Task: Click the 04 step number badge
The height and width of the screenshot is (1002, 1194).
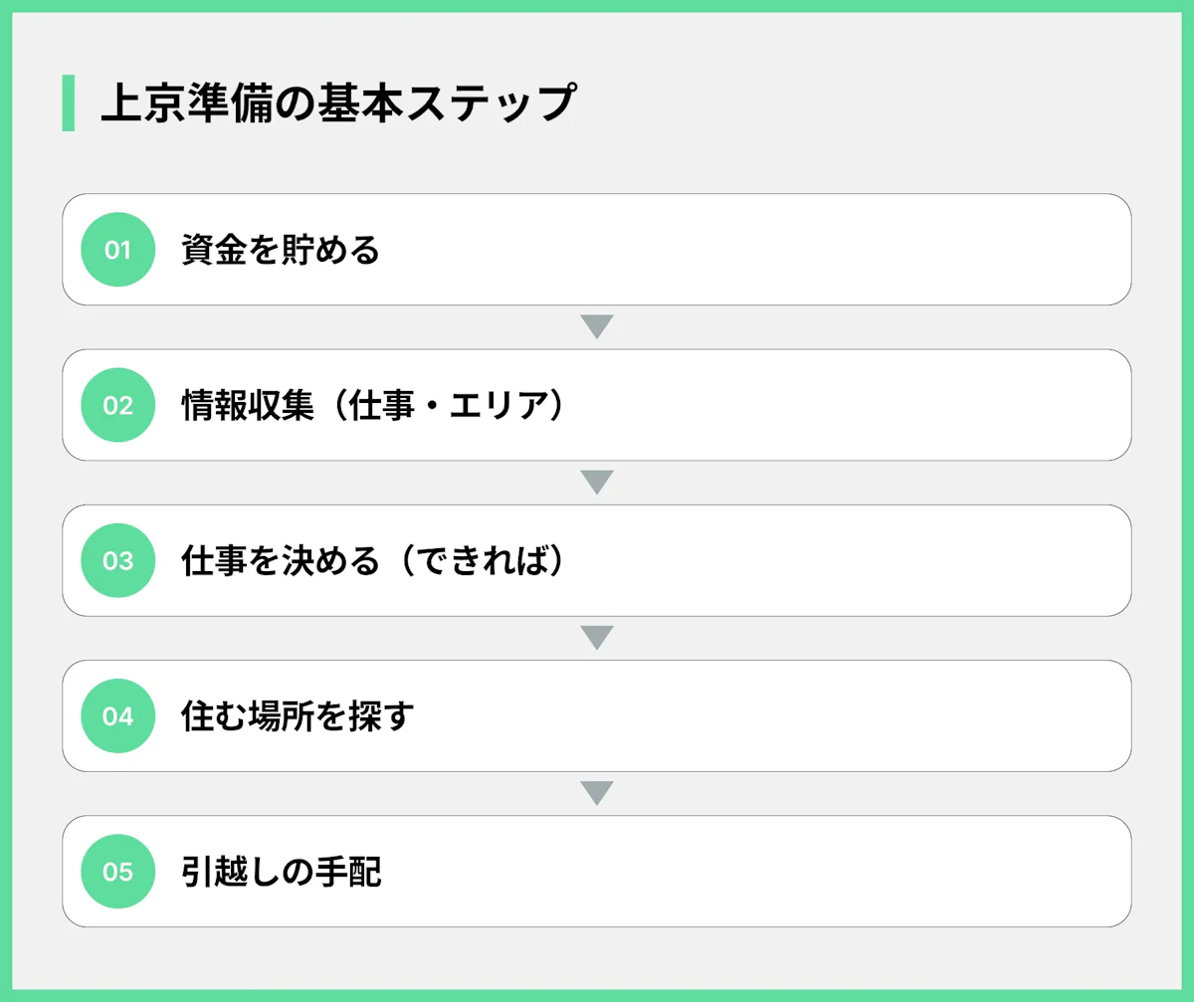Action: [x=117, y=715]
